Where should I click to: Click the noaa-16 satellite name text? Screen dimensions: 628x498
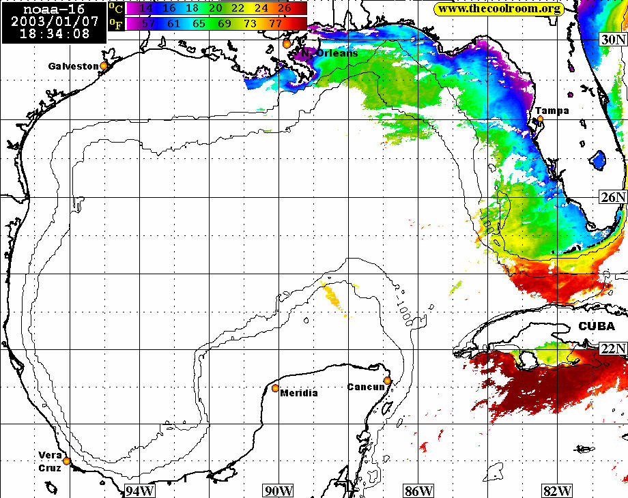coord(54,9)
